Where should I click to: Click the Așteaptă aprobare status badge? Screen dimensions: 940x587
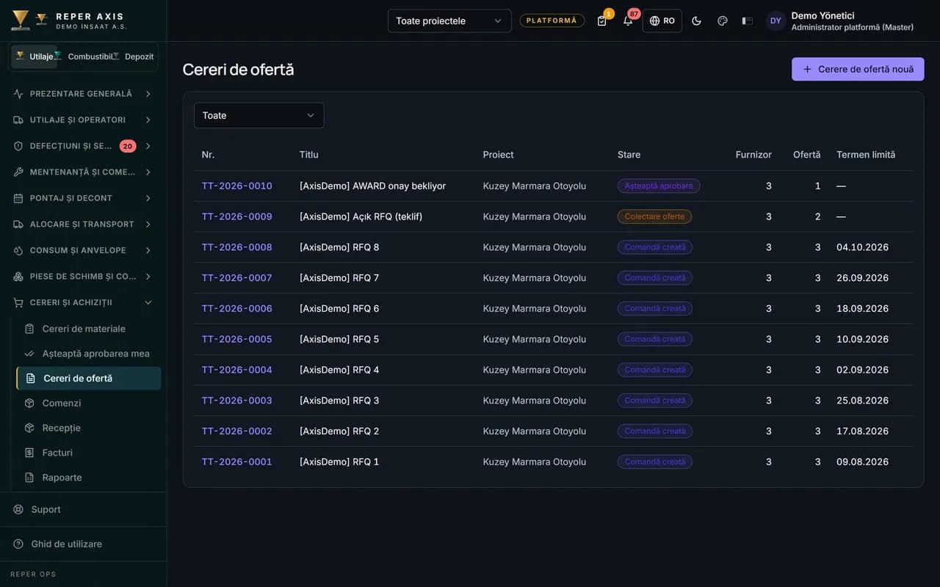click(659, 186)
